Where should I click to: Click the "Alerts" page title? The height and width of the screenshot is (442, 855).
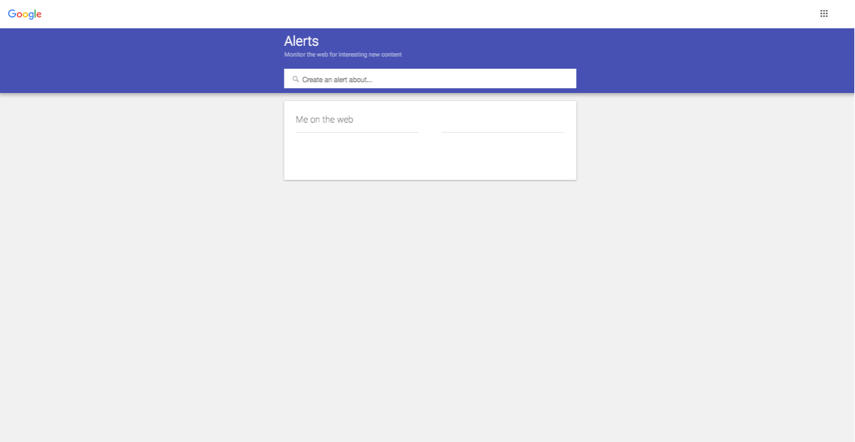301,41
